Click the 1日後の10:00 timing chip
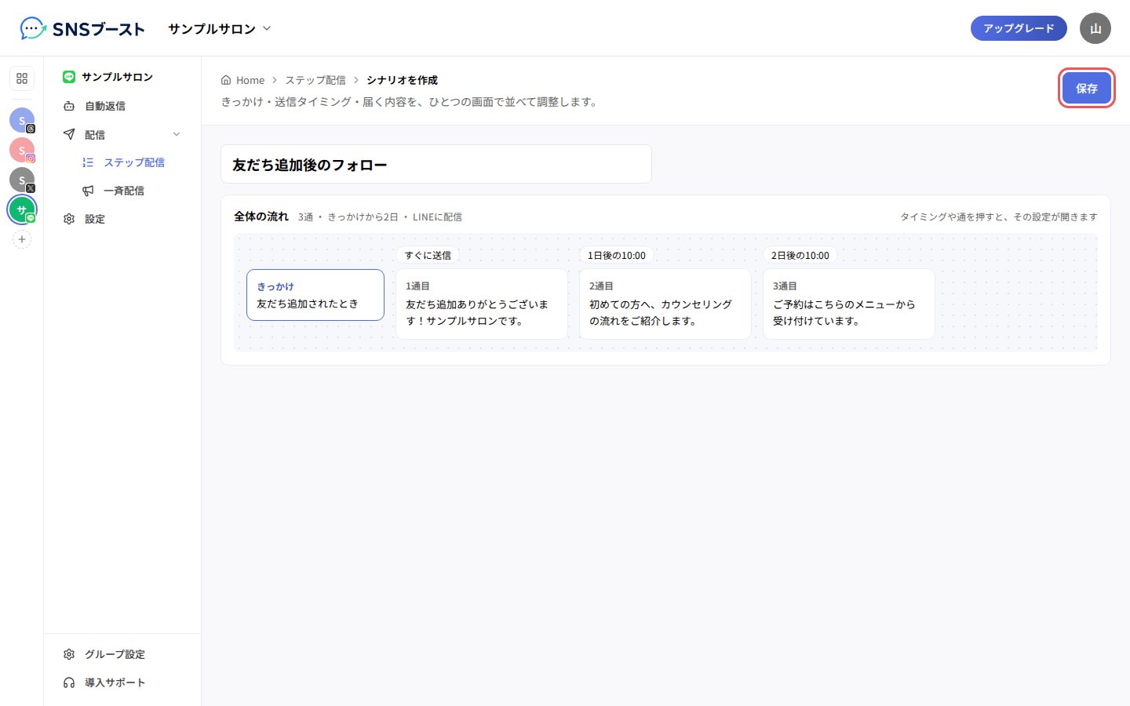The width and height of the screenshot is (1130, 706). [x=617, y=255]
